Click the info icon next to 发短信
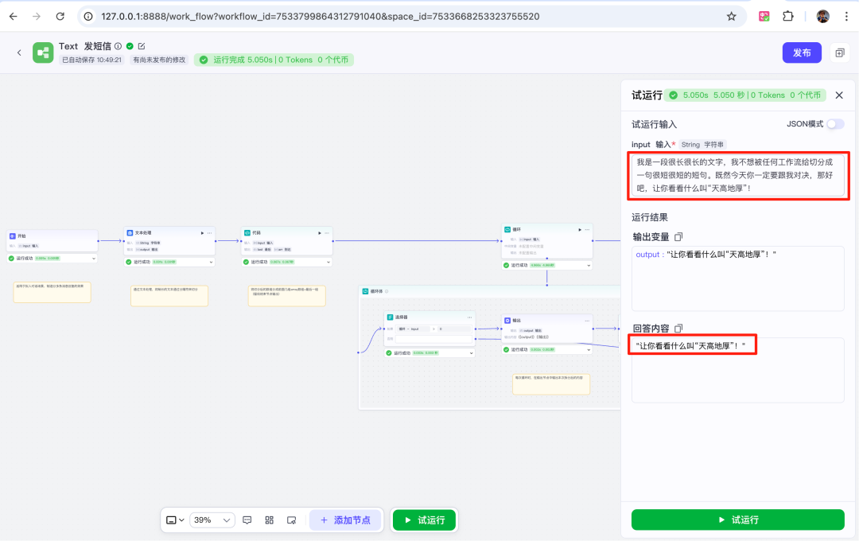Viewport: 859px width, 541px height. (x=118, y=46)
